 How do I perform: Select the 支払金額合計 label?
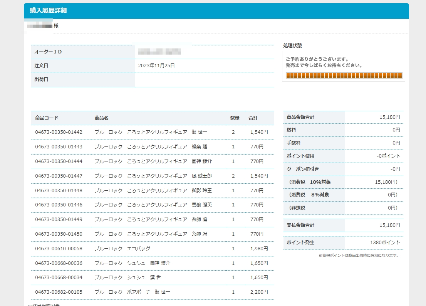[x=300, y=225]
